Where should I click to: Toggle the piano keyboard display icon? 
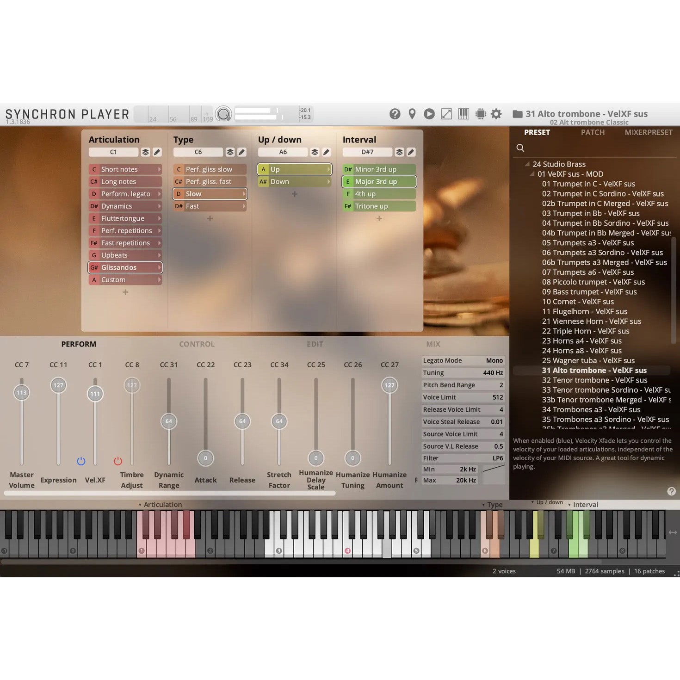pyautogui.click(x=464, y=114)
